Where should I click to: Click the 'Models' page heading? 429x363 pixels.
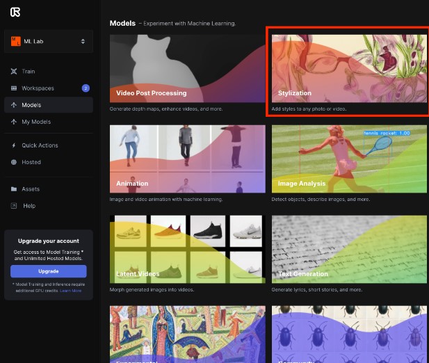(122, 23)
